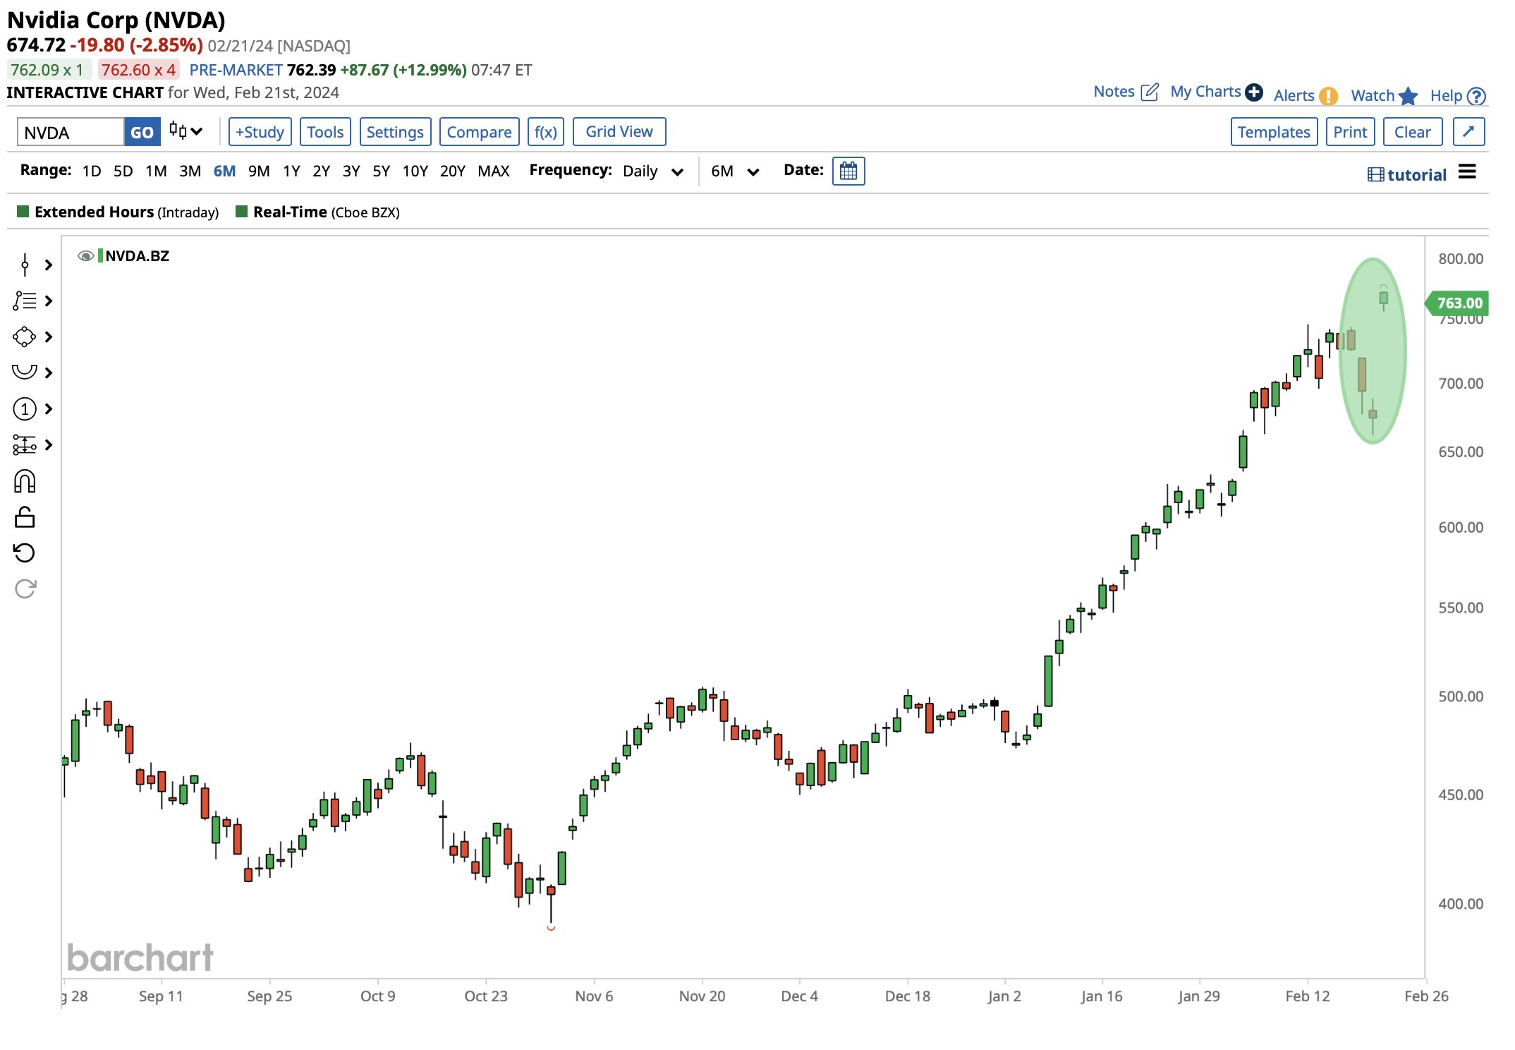Expand the annotation list tool chevron
The width and height of the screenshot is (1515, 1050).
pyautogui.click(x=49, y=301)
